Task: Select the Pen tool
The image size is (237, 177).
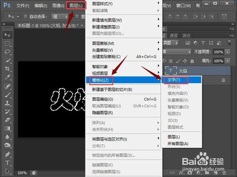Action: pyautogui.click(x=7, y=154)
